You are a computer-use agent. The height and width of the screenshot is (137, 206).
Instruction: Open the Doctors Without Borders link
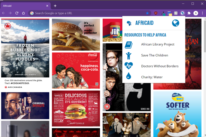pos(160,66)
